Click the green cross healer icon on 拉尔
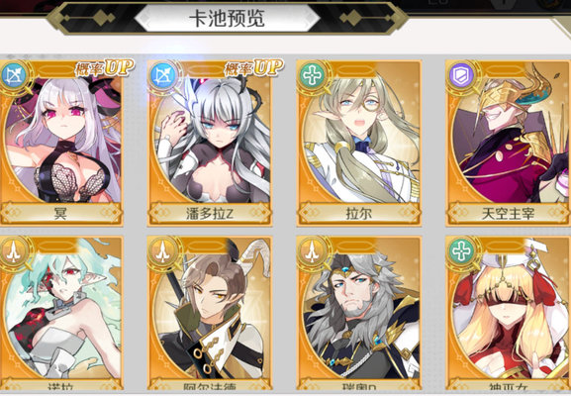The height and width of the screenshot is (396, 571). click(312, 76)
